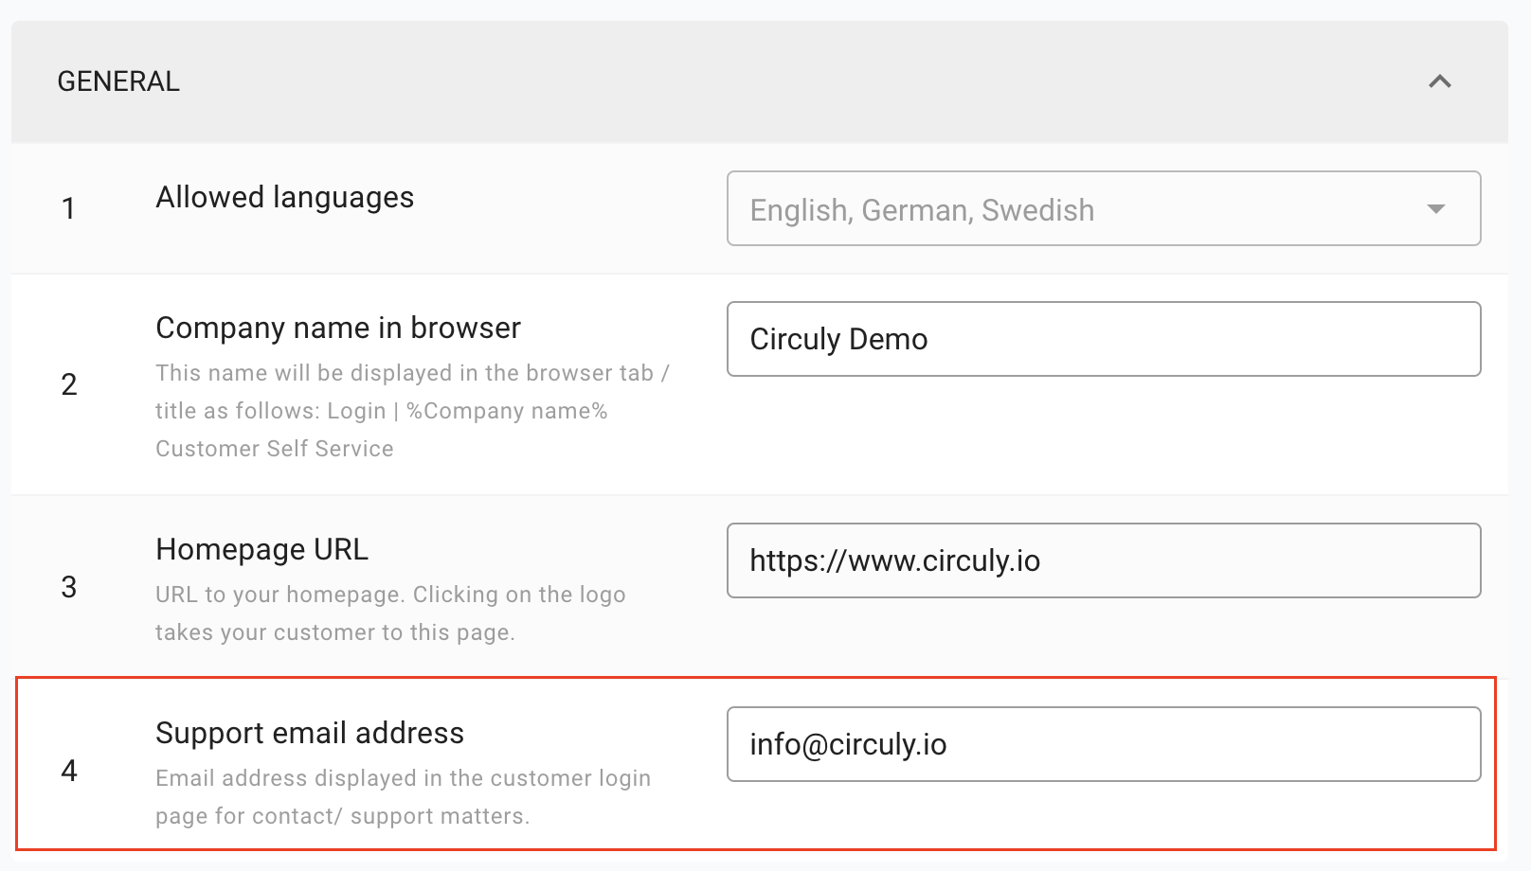Image resolution: width=1531 pixels, height=871 pixels.
Task: Click the Homepage URL input field
Action: point(1104,560)
